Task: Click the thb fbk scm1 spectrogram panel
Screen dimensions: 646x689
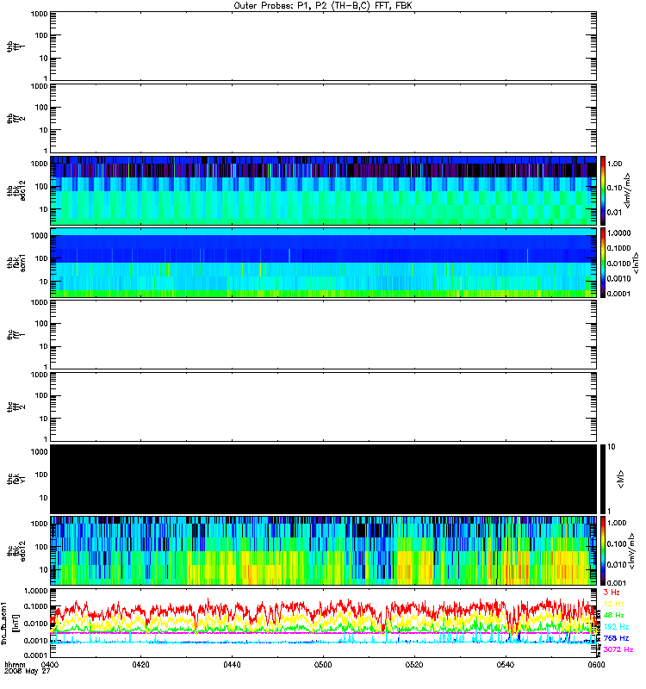Action: (x=323, y=263)
